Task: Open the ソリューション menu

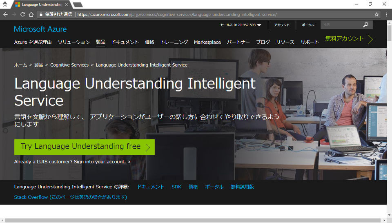Action: 74,42
